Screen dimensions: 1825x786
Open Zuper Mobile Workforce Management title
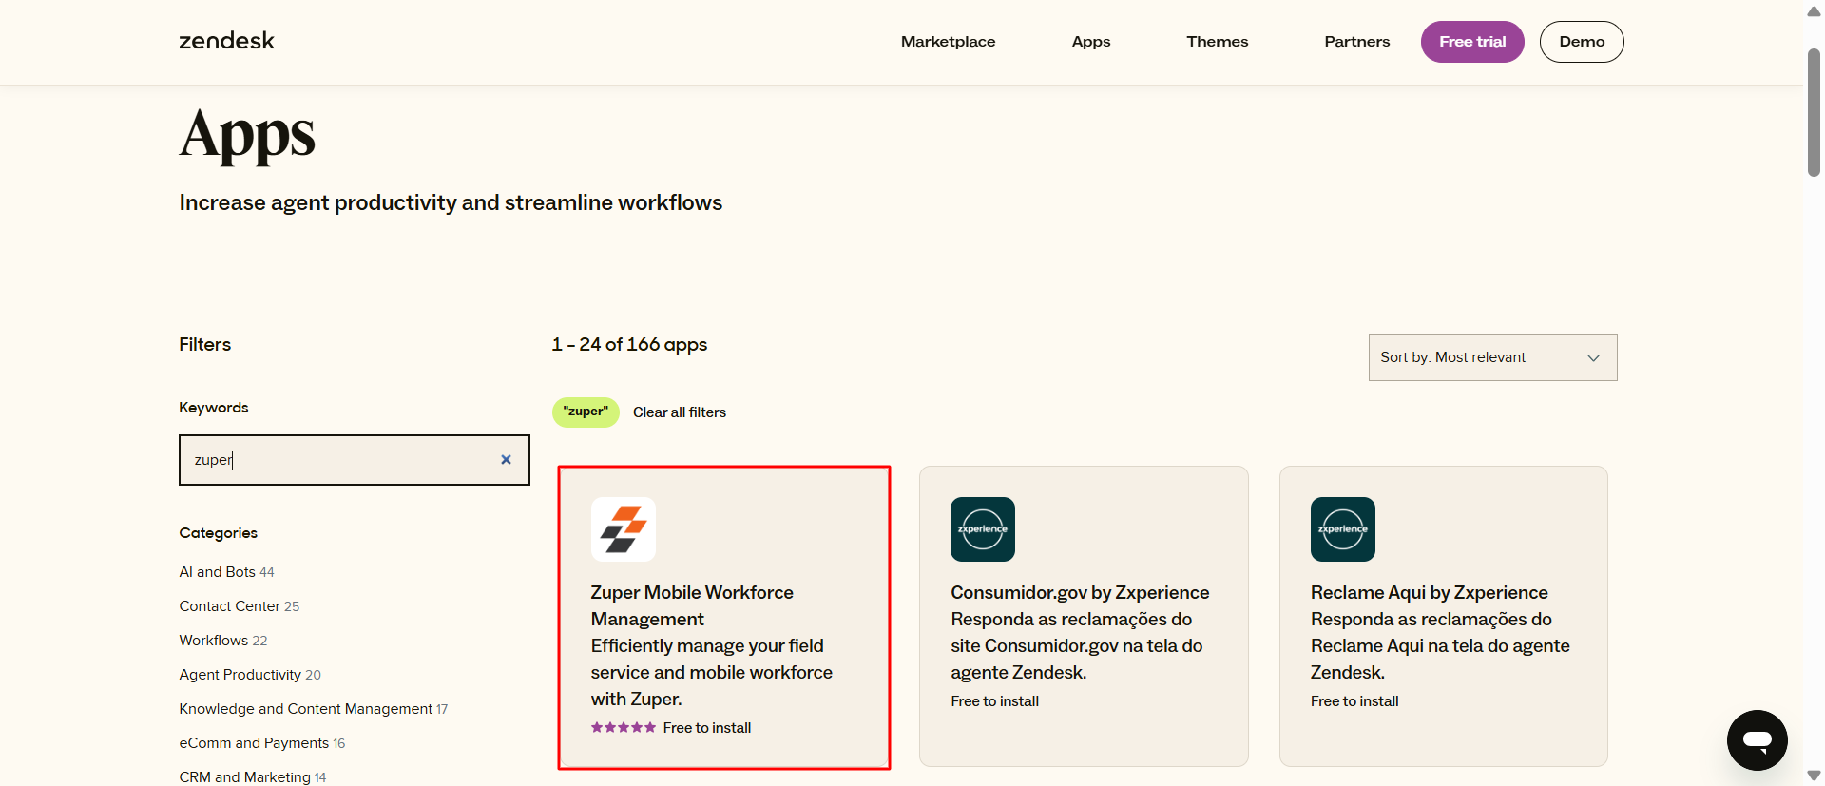692,605
